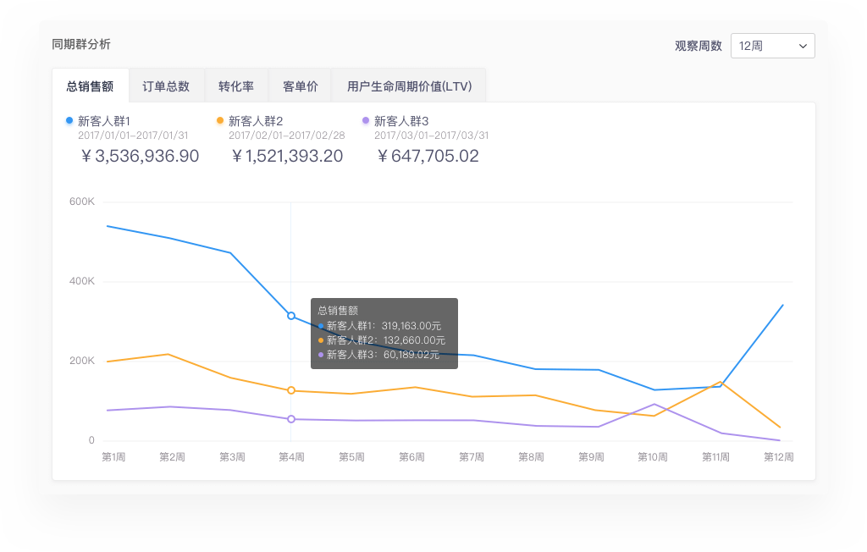The height and width of the screenshot is (552, 867).
Task: Toggle 新客人群3 legend purple dot
Action: pos(366,121)
